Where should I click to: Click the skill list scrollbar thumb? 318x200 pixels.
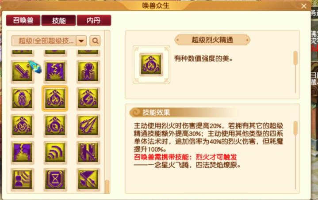pyautogui.click(x=107, y=186)
